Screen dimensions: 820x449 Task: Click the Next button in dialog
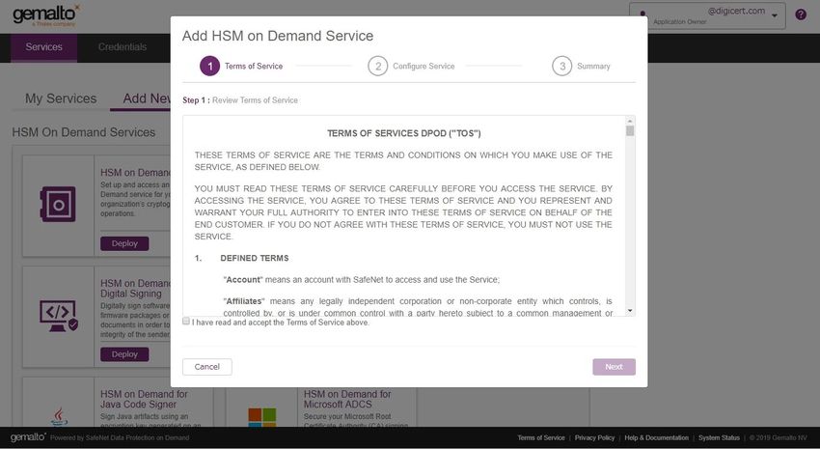614,367
